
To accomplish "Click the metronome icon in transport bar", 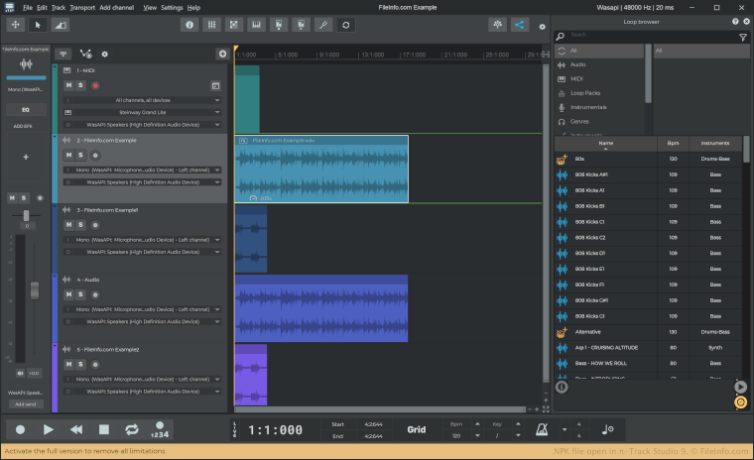I will (543, 429).
